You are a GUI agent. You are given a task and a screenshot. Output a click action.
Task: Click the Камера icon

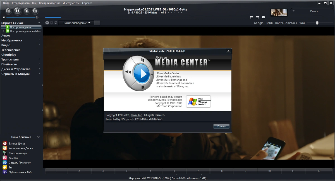5,158
